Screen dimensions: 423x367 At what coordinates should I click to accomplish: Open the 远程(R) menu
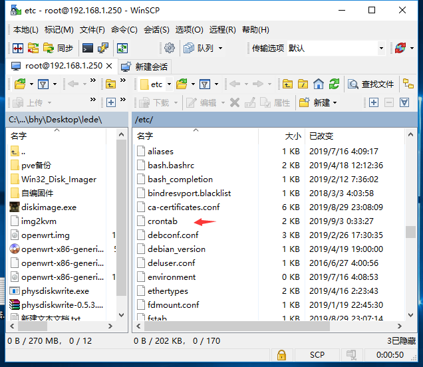click(x=223, y=30)
